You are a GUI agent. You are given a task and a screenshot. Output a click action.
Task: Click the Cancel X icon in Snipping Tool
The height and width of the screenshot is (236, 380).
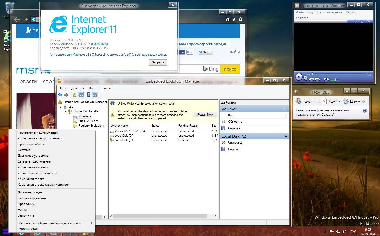click(324, 101)
